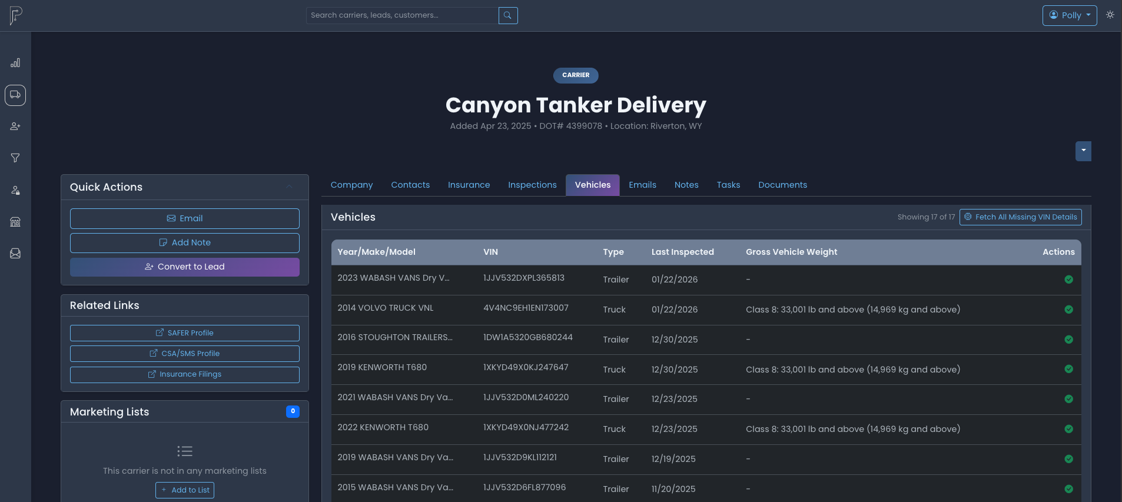Switch to the Inspections tab

tap(532, 185)
